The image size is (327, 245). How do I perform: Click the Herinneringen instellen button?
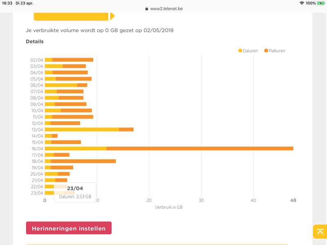(x=69, y=228)
